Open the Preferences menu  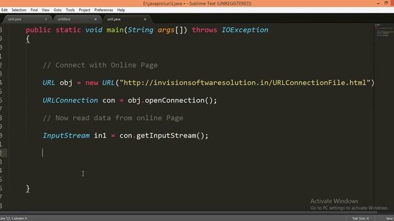point(103,10)
